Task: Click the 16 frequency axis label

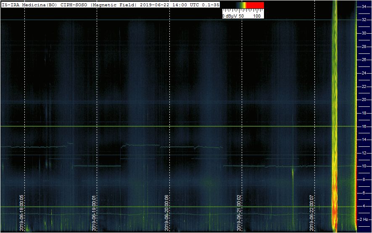Action: click(364, 127)
